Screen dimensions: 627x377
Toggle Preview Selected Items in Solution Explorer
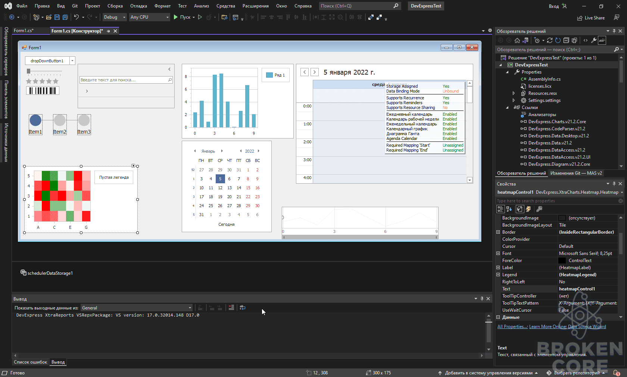(602, 40)
